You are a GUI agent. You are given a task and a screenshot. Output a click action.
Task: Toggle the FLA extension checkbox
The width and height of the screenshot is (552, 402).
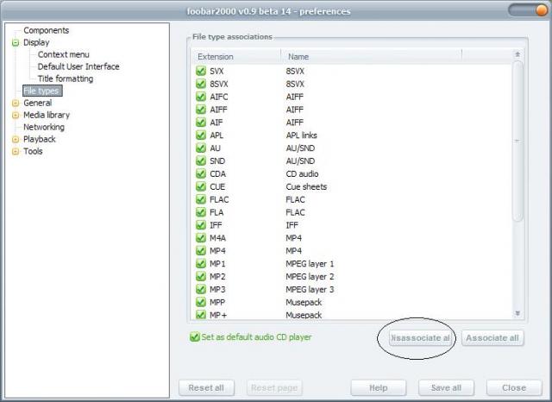pos(201,212)
